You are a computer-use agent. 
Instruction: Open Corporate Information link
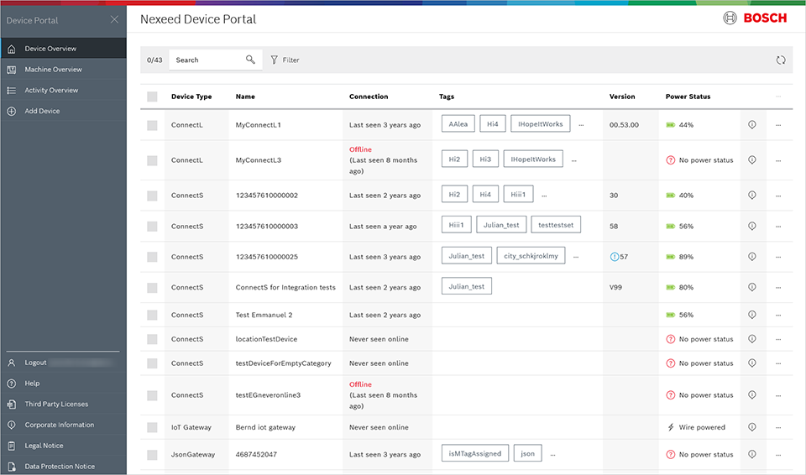point(63,425)
